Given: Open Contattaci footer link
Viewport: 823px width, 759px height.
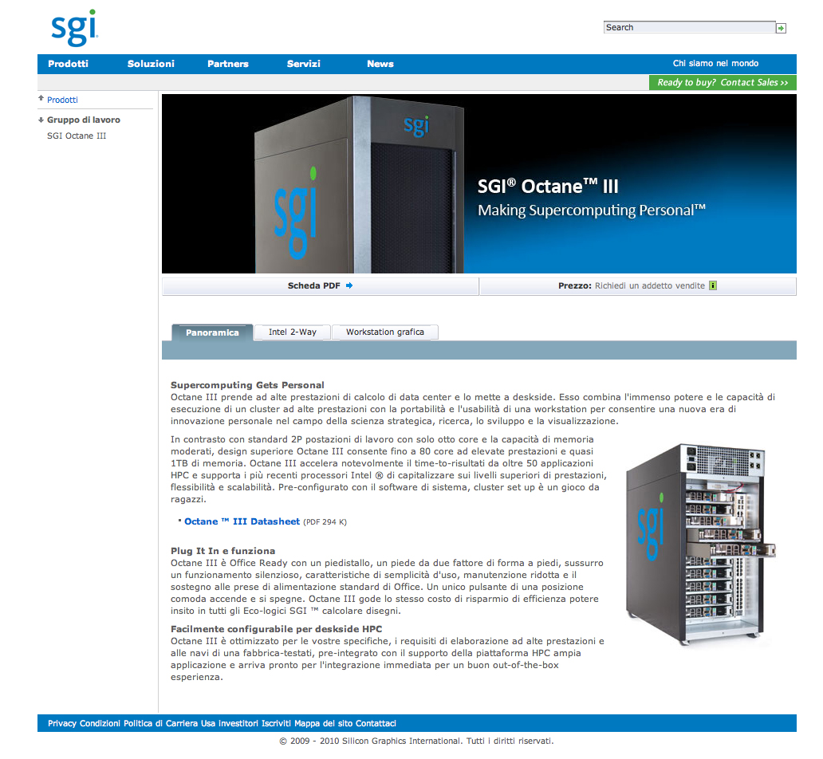Looking at the screenshot, I should pos(376,723).
